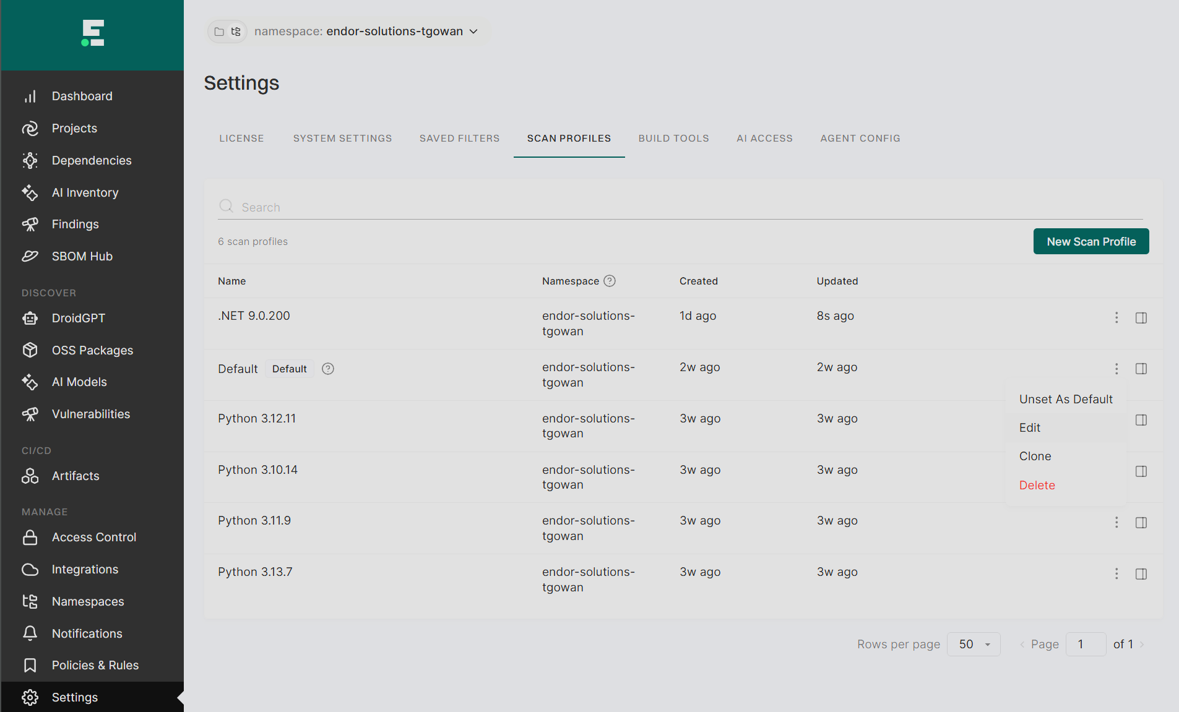
Task: Open the Python 3.12.11 scan profile
Action: pyautogui.click(x=257, y=419)
